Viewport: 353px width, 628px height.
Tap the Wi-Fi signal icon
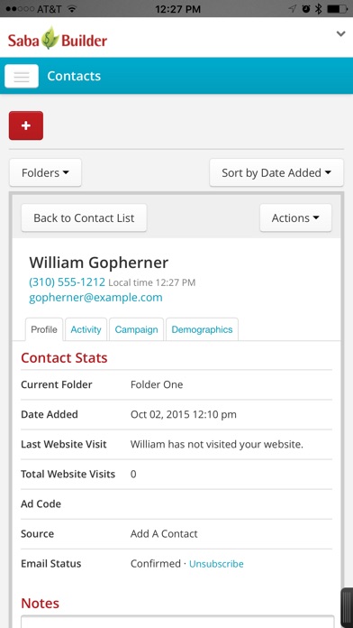[72, 9]
